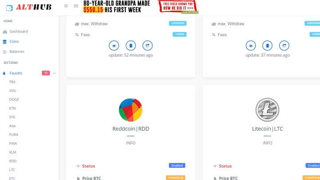Click the fullscreen icon beside the hamburger menu
This screenshot has height=180, width=320.
[x=76, y=6]
